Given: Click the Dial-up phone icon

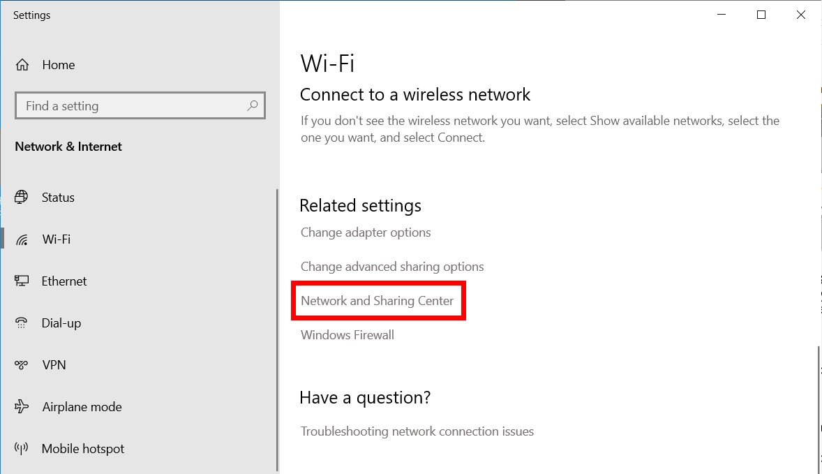Looking at the screenshot, I should (22, 323).
